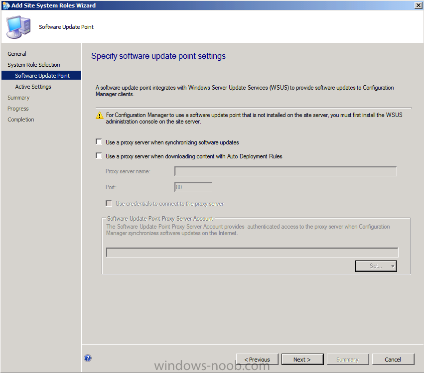Open the Set... account dropdown
Screen dimensions: 424x373
coord(376,266)
